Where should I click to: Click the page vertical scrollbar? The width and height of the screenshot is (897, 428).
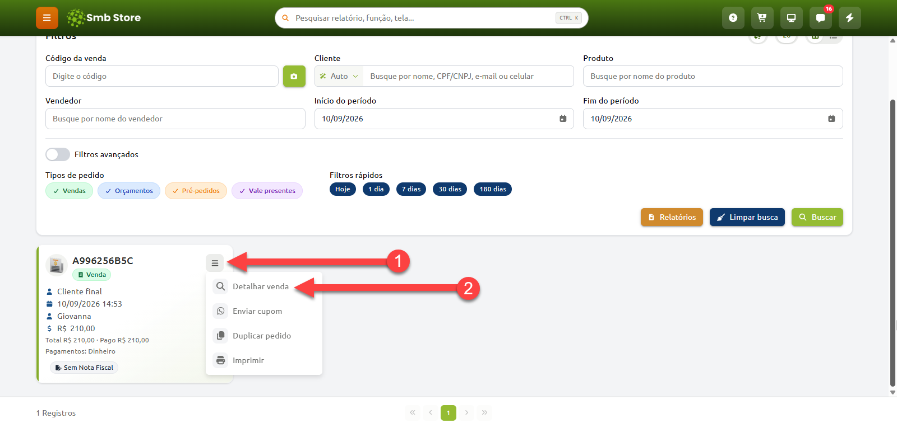tap(893, 243)
